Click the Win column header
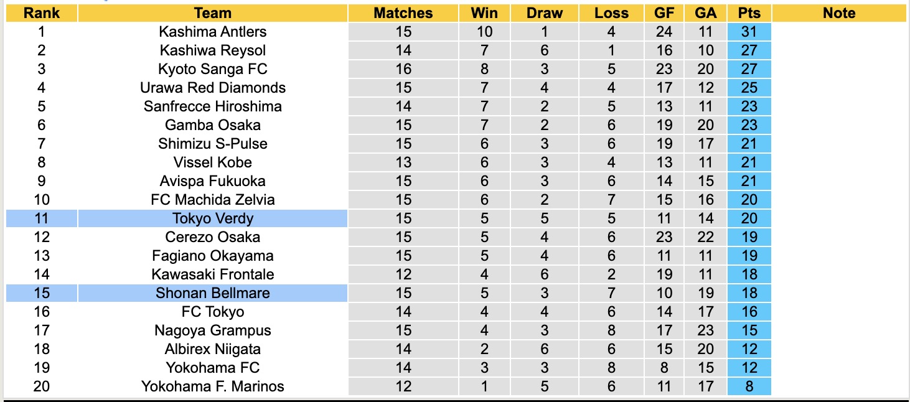The width and height of the screenshot is (910, 402). [x=484, y=13]
